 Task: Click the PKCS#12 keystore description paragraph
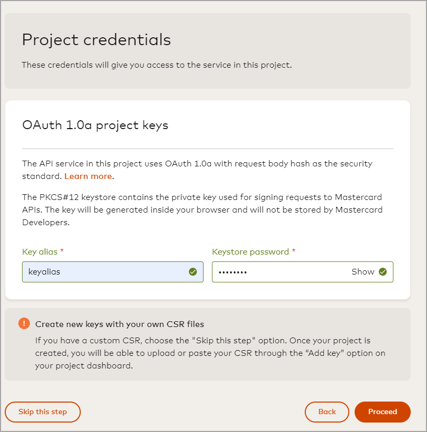point(202,210)
